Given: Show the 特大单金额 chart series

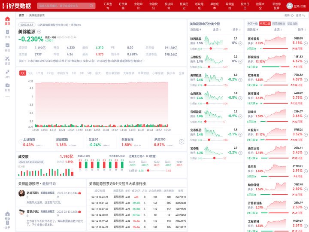Looking at the screenshot, I should click(113, 73).
